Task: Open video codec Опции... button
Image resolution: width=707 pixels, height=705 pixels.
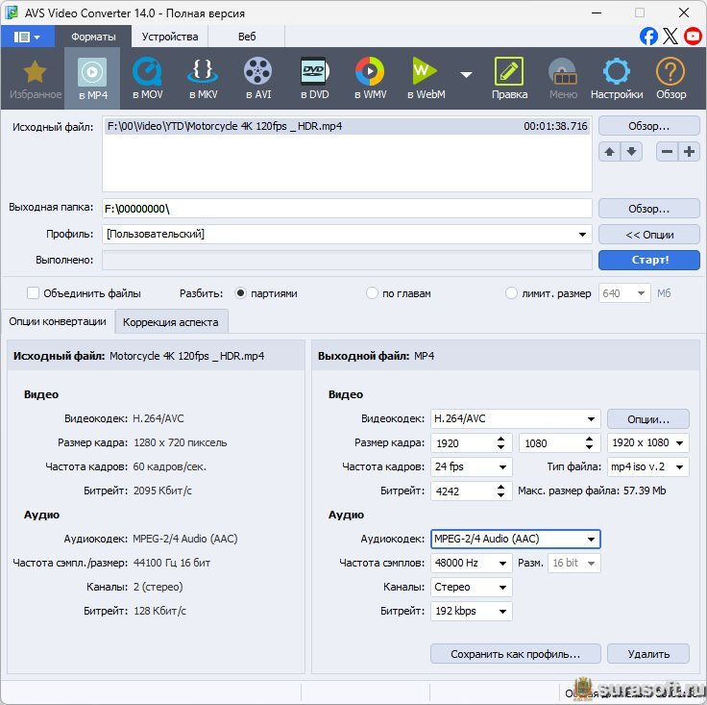Action: [x=648, y=419]
